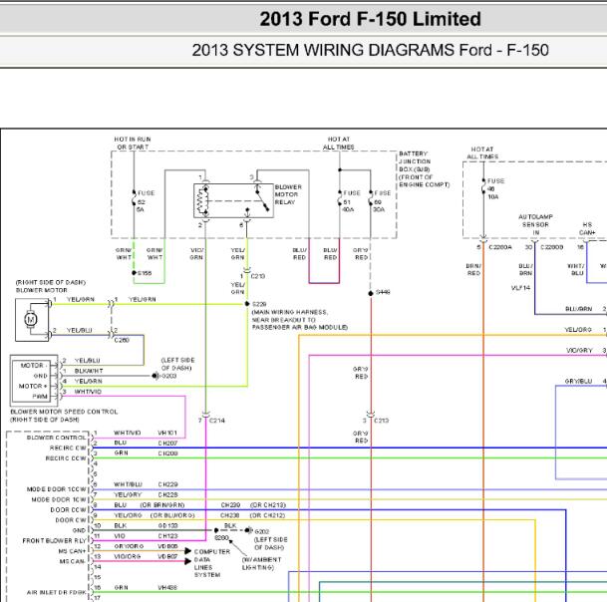Click the "RECIRC CW" pin name
Viewport: 607px width, 602px height.
[68, 448]
